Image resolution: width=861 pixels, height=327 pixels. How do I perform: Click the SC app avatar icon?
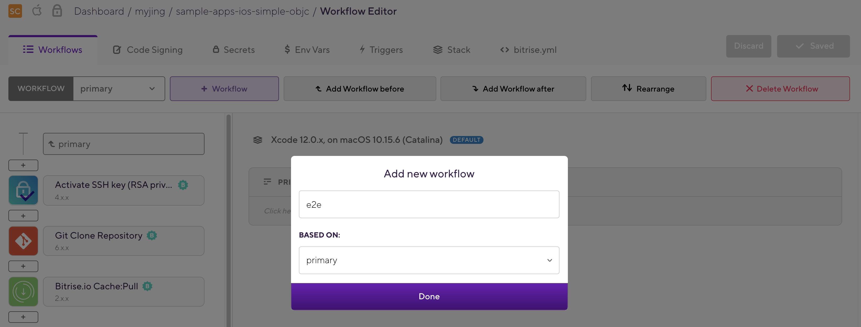15,11
